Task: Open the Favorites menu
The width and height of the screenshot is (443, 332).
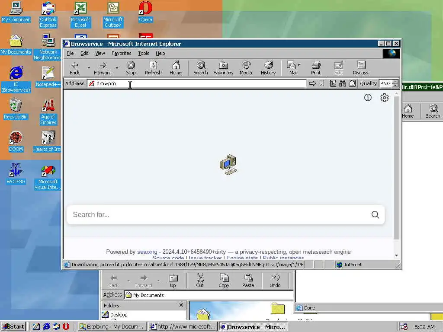Action: pos(121,53)
